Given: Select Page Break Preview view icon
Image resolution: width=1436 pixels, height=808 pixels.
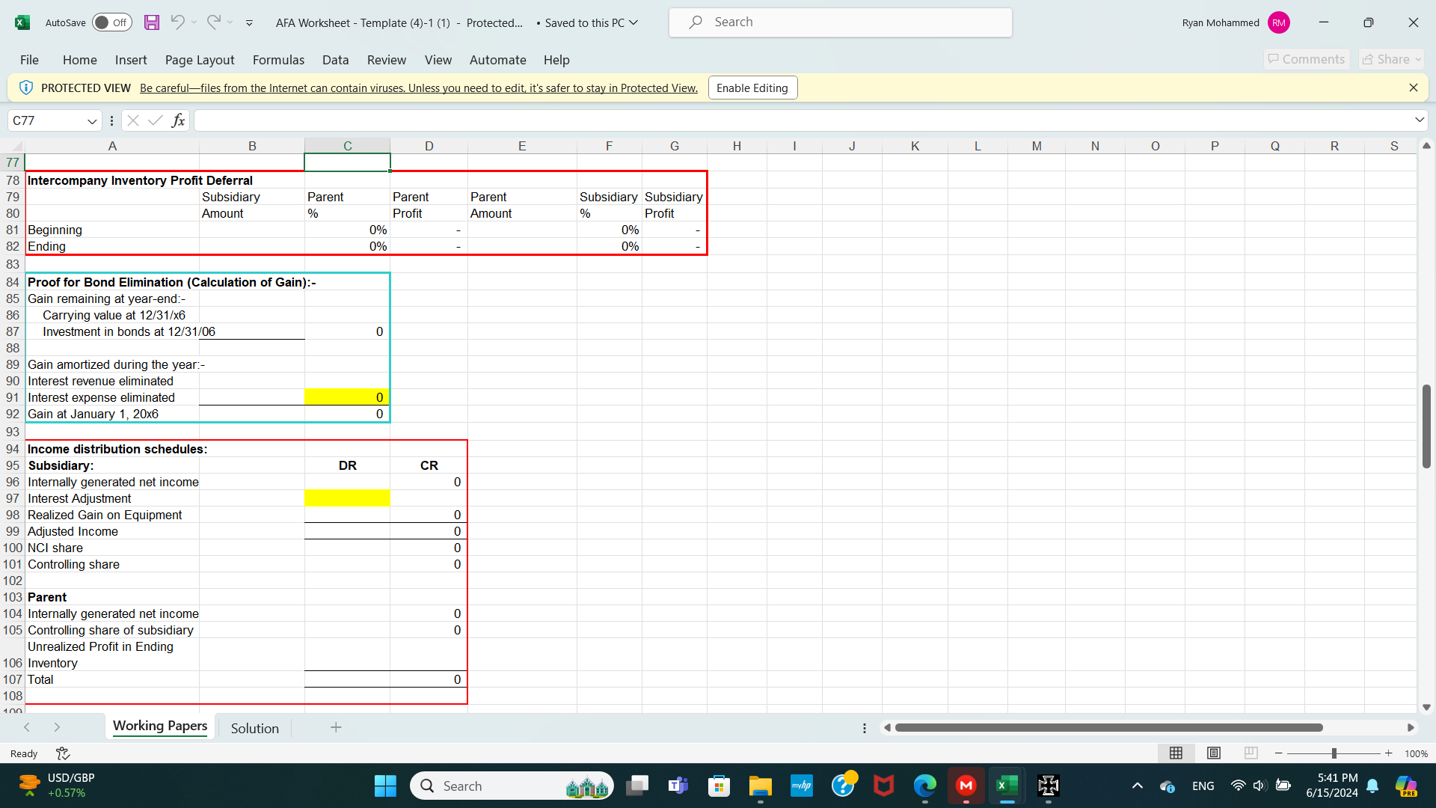Looking at the screenshot, I should point(1251,753).
